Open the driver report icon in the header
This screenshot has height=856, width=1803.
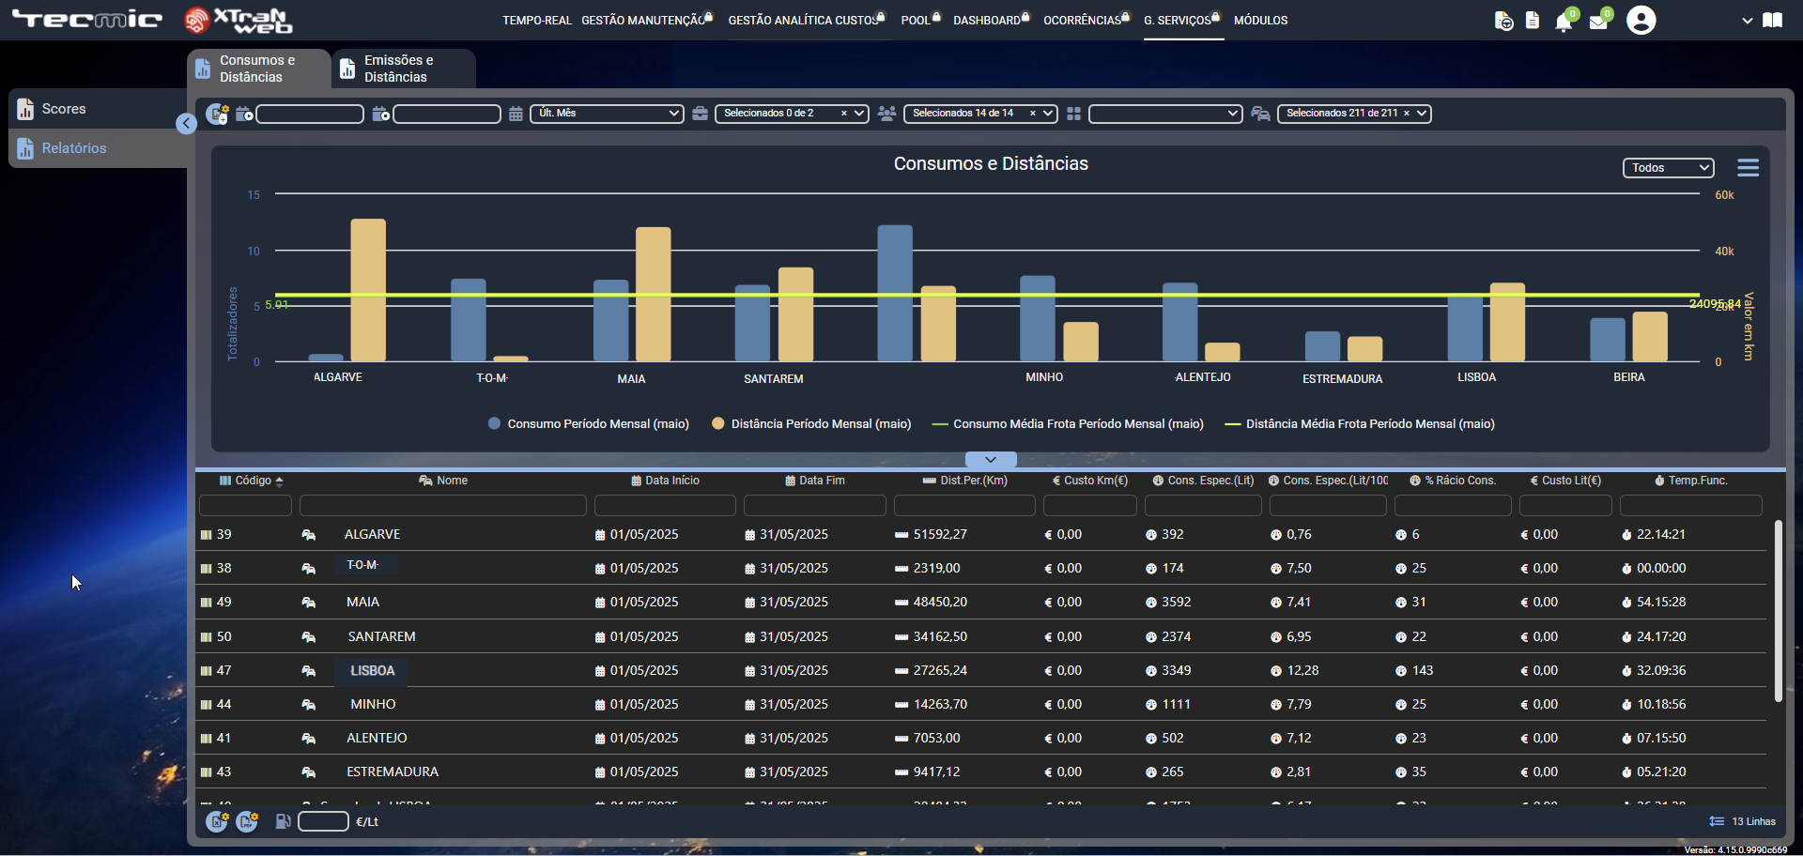1503,21
